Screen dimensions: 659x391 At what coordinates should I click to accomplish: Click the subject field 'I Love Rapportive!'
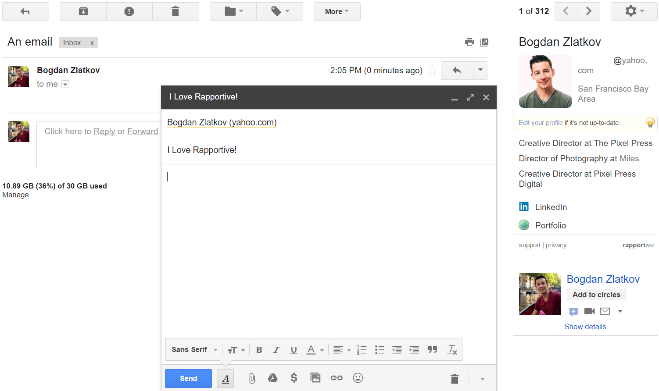(329, 150)
